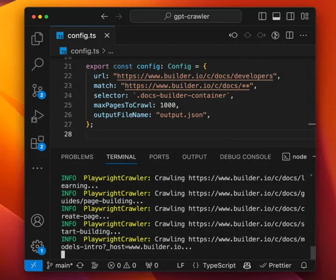Click the notifications bell in status bar
This screenshot has height=280, width=336.
pos(304,266)
